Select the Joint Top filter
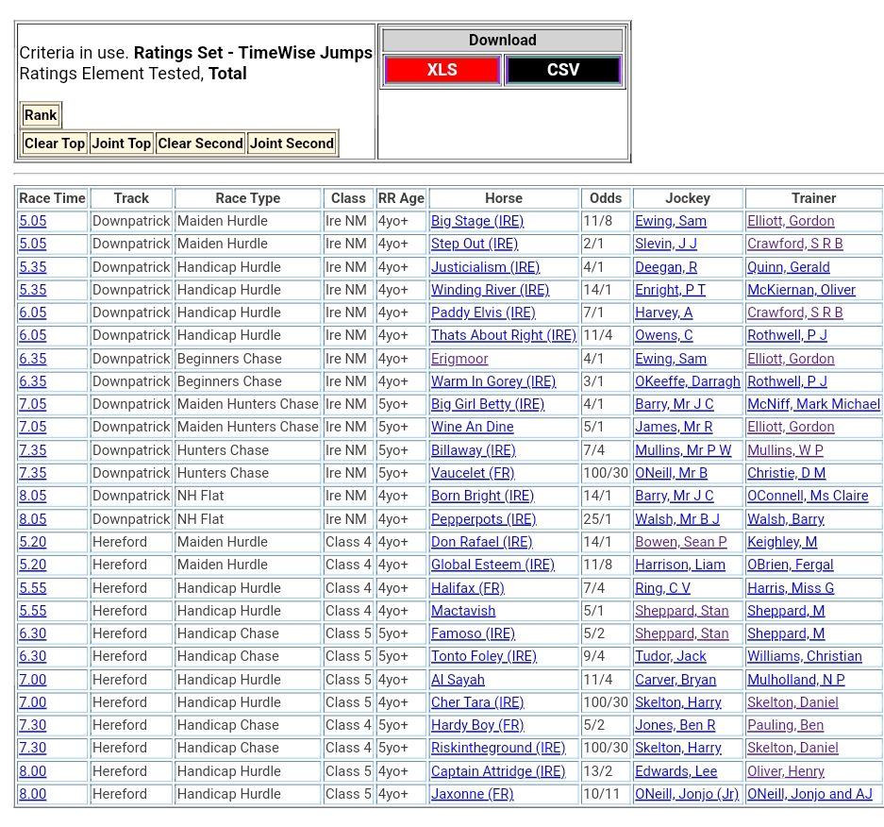The height and width of the screenshot is (827, 884). point(121,143)
